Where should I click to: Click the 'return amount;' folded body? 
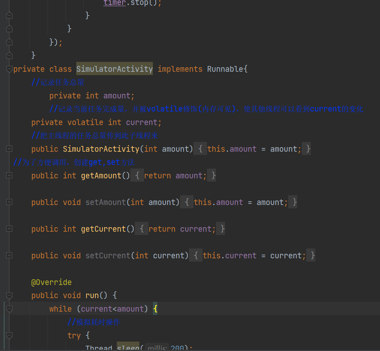(175, 175)
